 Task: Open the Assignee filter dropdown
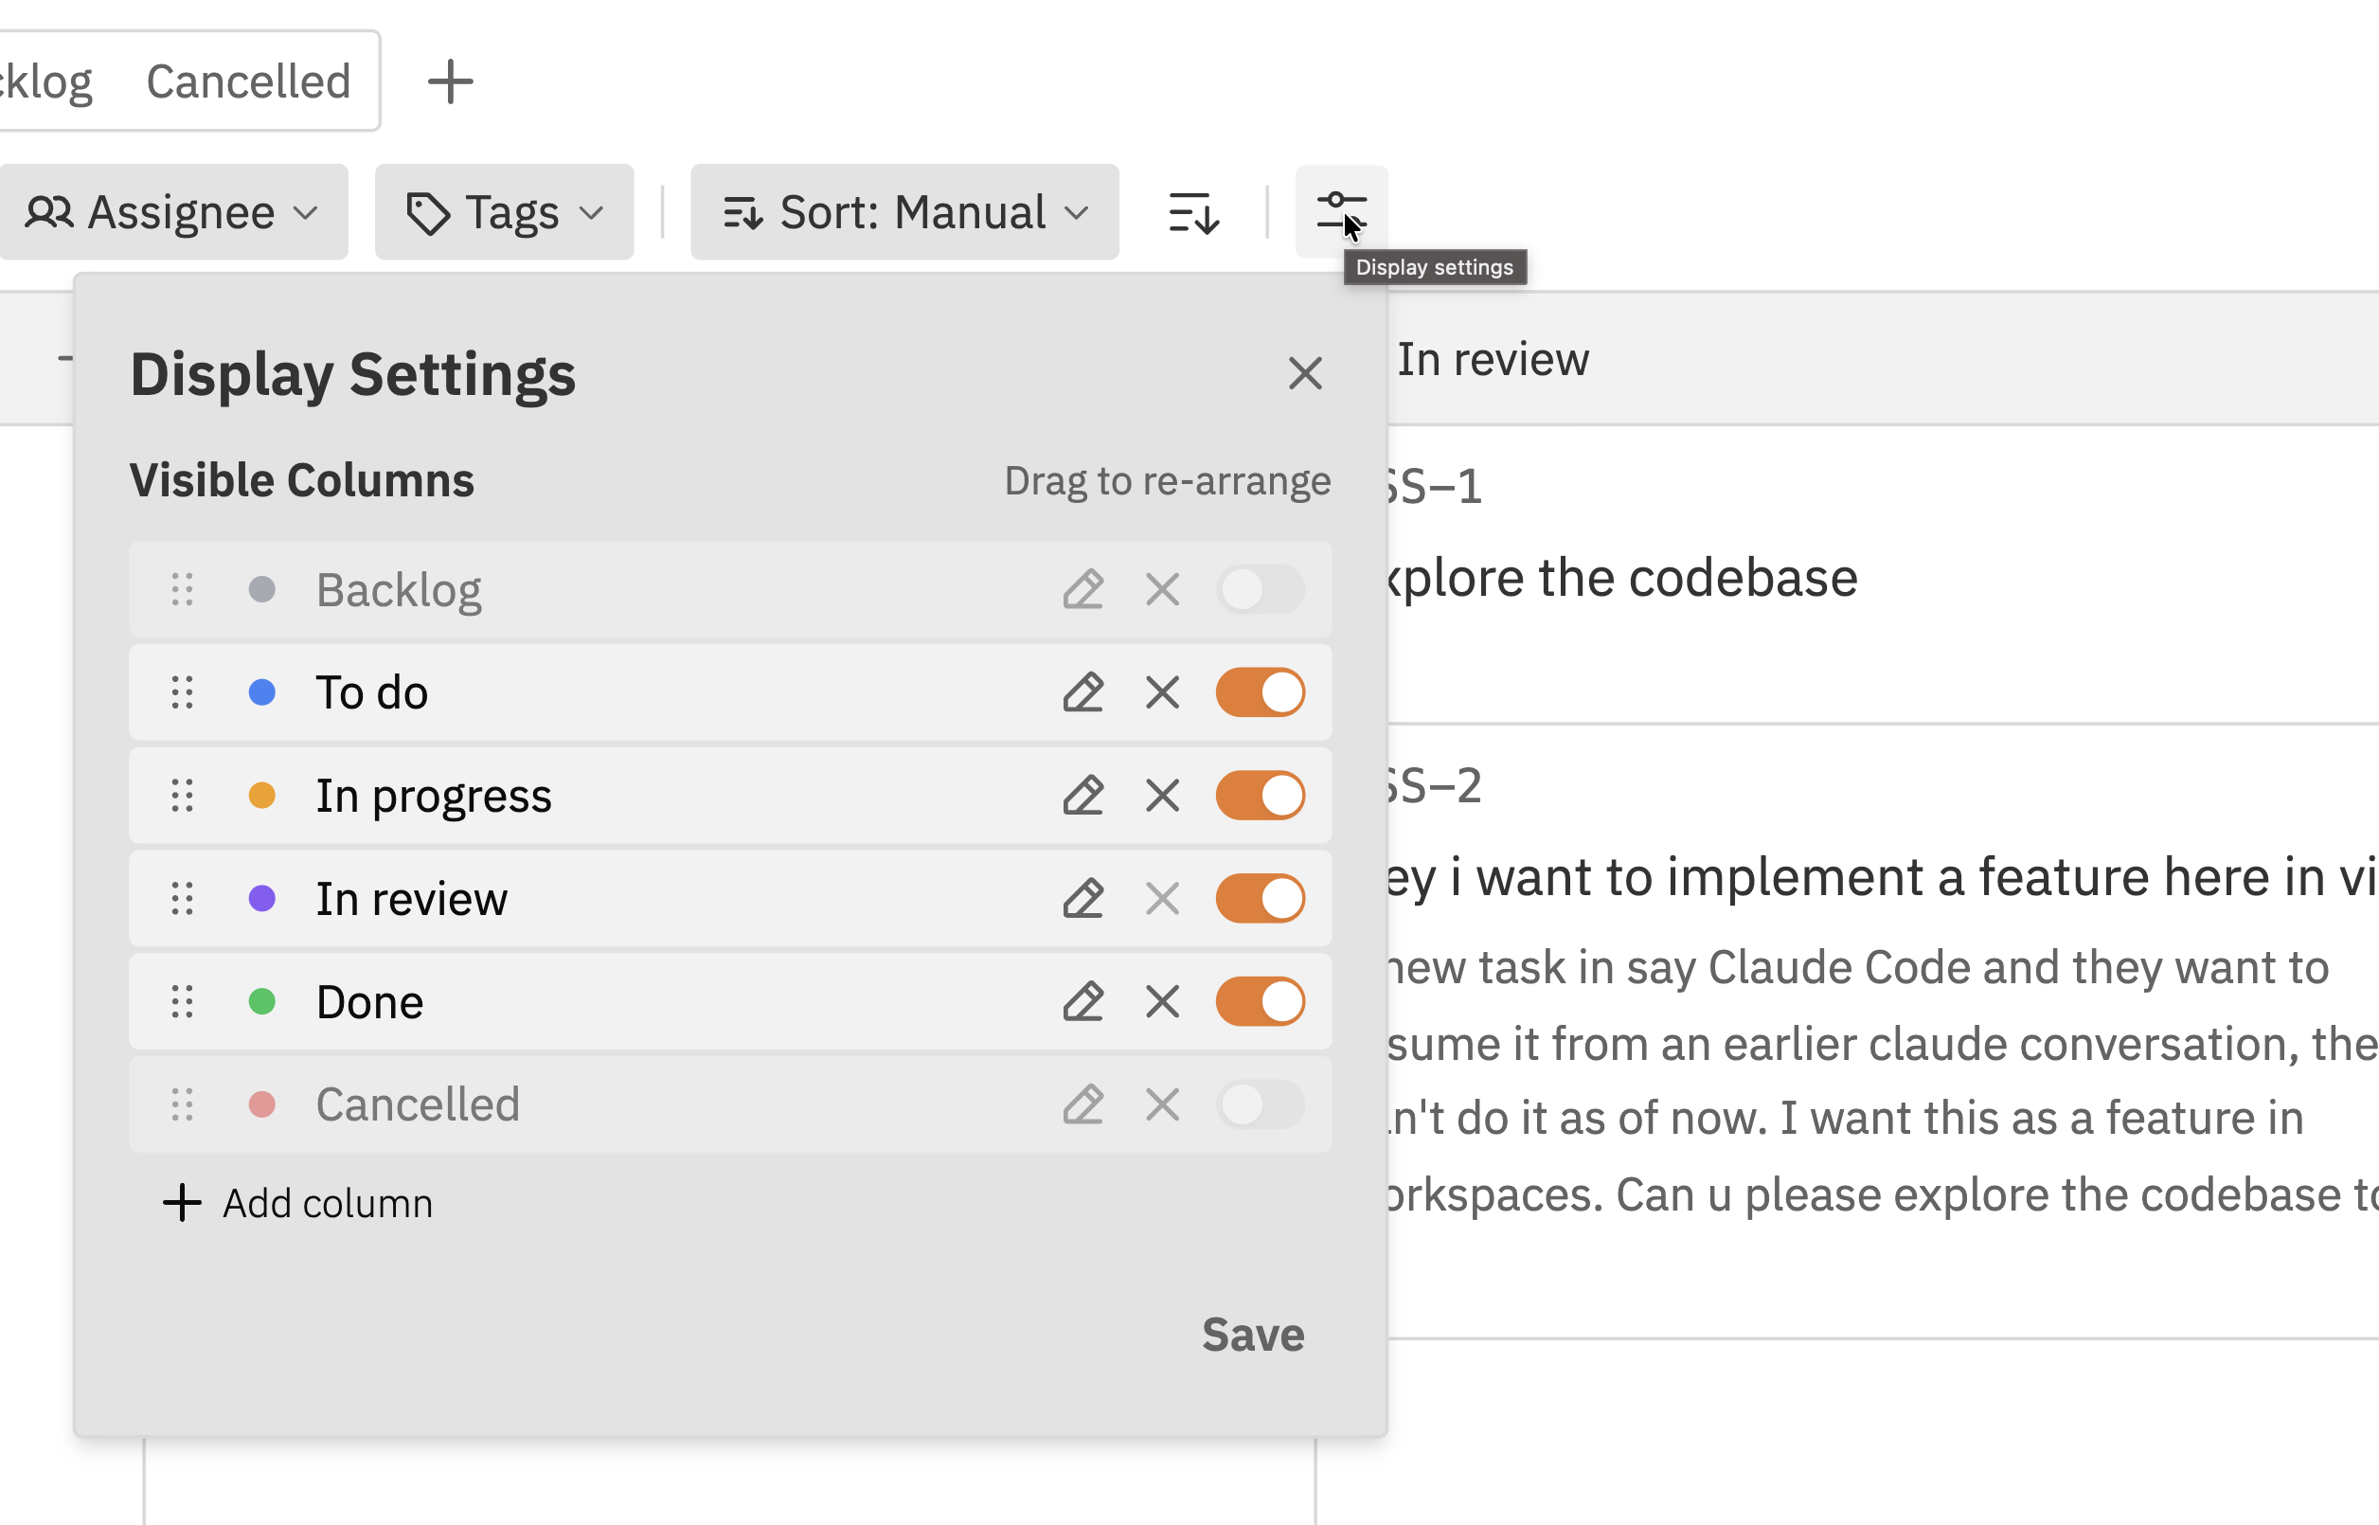pos(174,211)
